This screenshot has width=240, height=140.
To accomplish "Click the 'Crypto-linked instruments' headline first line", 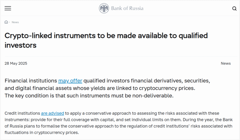I will [106, 36].
